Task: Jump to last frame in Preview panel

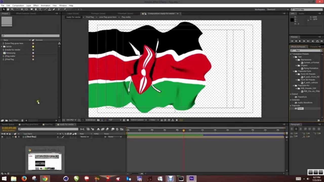Action: coord(308,41)
